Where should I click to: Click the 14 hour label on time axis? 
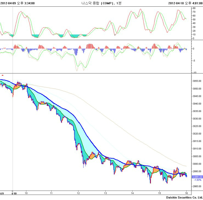click(132, 193)
